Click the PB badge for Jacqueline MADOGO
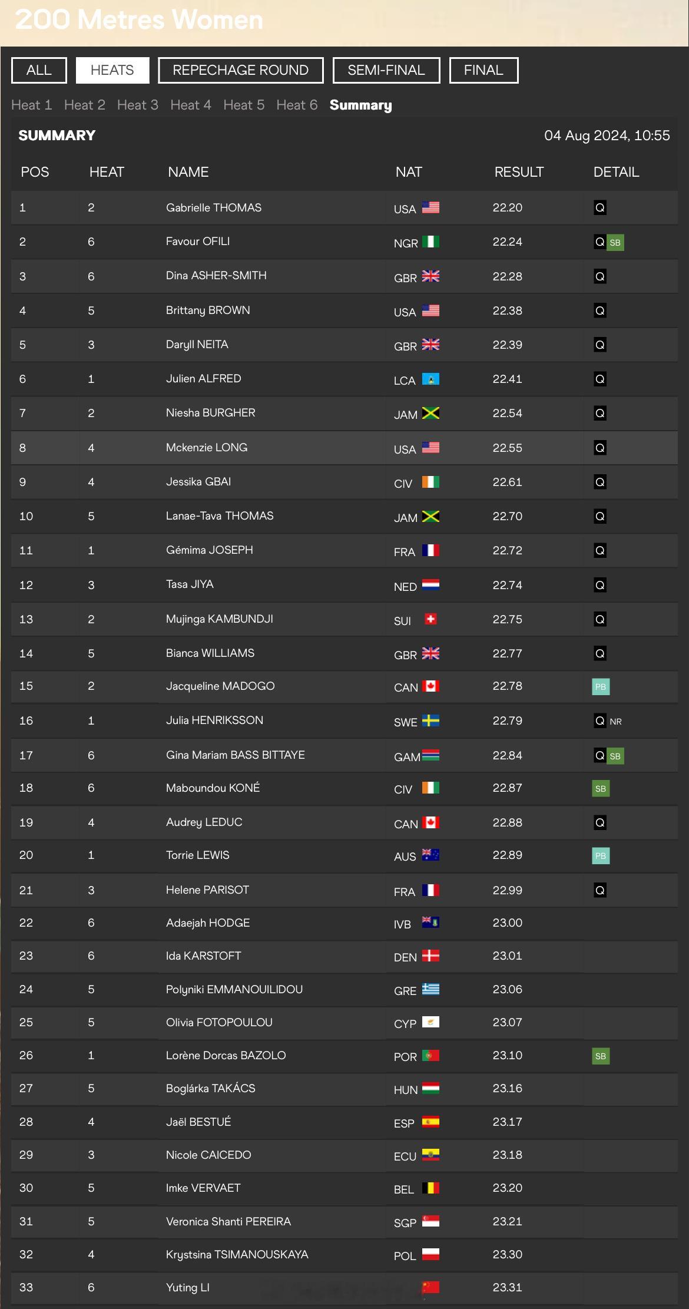The height and width of the screenshot is (1309, 689). point(601,687)
